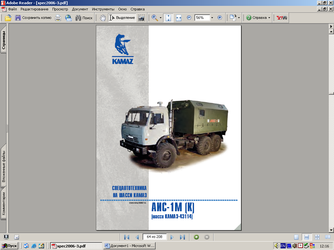Select the Hand tool

pos(103,18)
